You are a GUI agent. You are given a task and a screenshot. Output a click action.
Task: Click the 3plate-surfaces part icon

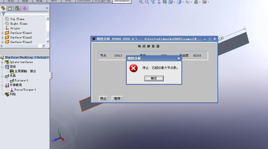click(x=7, y=62)
